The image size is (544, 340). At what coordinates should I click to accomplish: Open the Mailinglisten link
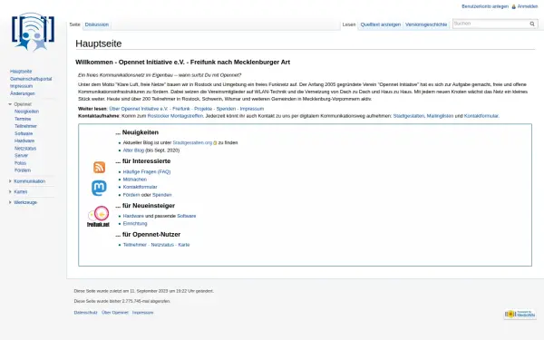(x=440, y=116)
